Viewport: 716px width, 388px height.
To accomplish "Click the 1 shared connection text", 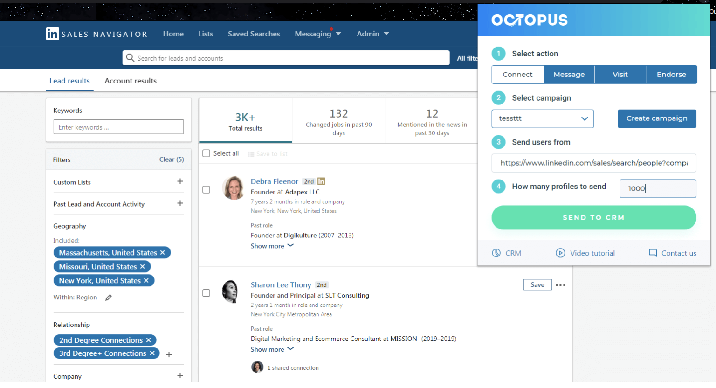I will click(293, 368).
